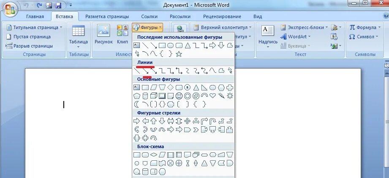Click Разрыв страницы to insert a page break
The height and width of the screenshot is (178, 389).
point(29,46)
